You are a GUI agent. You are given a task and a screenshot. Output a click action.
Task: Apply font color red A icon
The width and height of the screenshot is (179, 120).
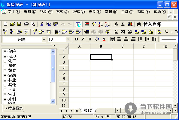point(104,39)
